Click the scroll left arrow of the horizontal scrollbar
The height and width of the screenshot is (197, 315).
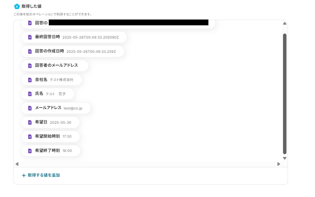pyautogui.click(x=17, y=164)
